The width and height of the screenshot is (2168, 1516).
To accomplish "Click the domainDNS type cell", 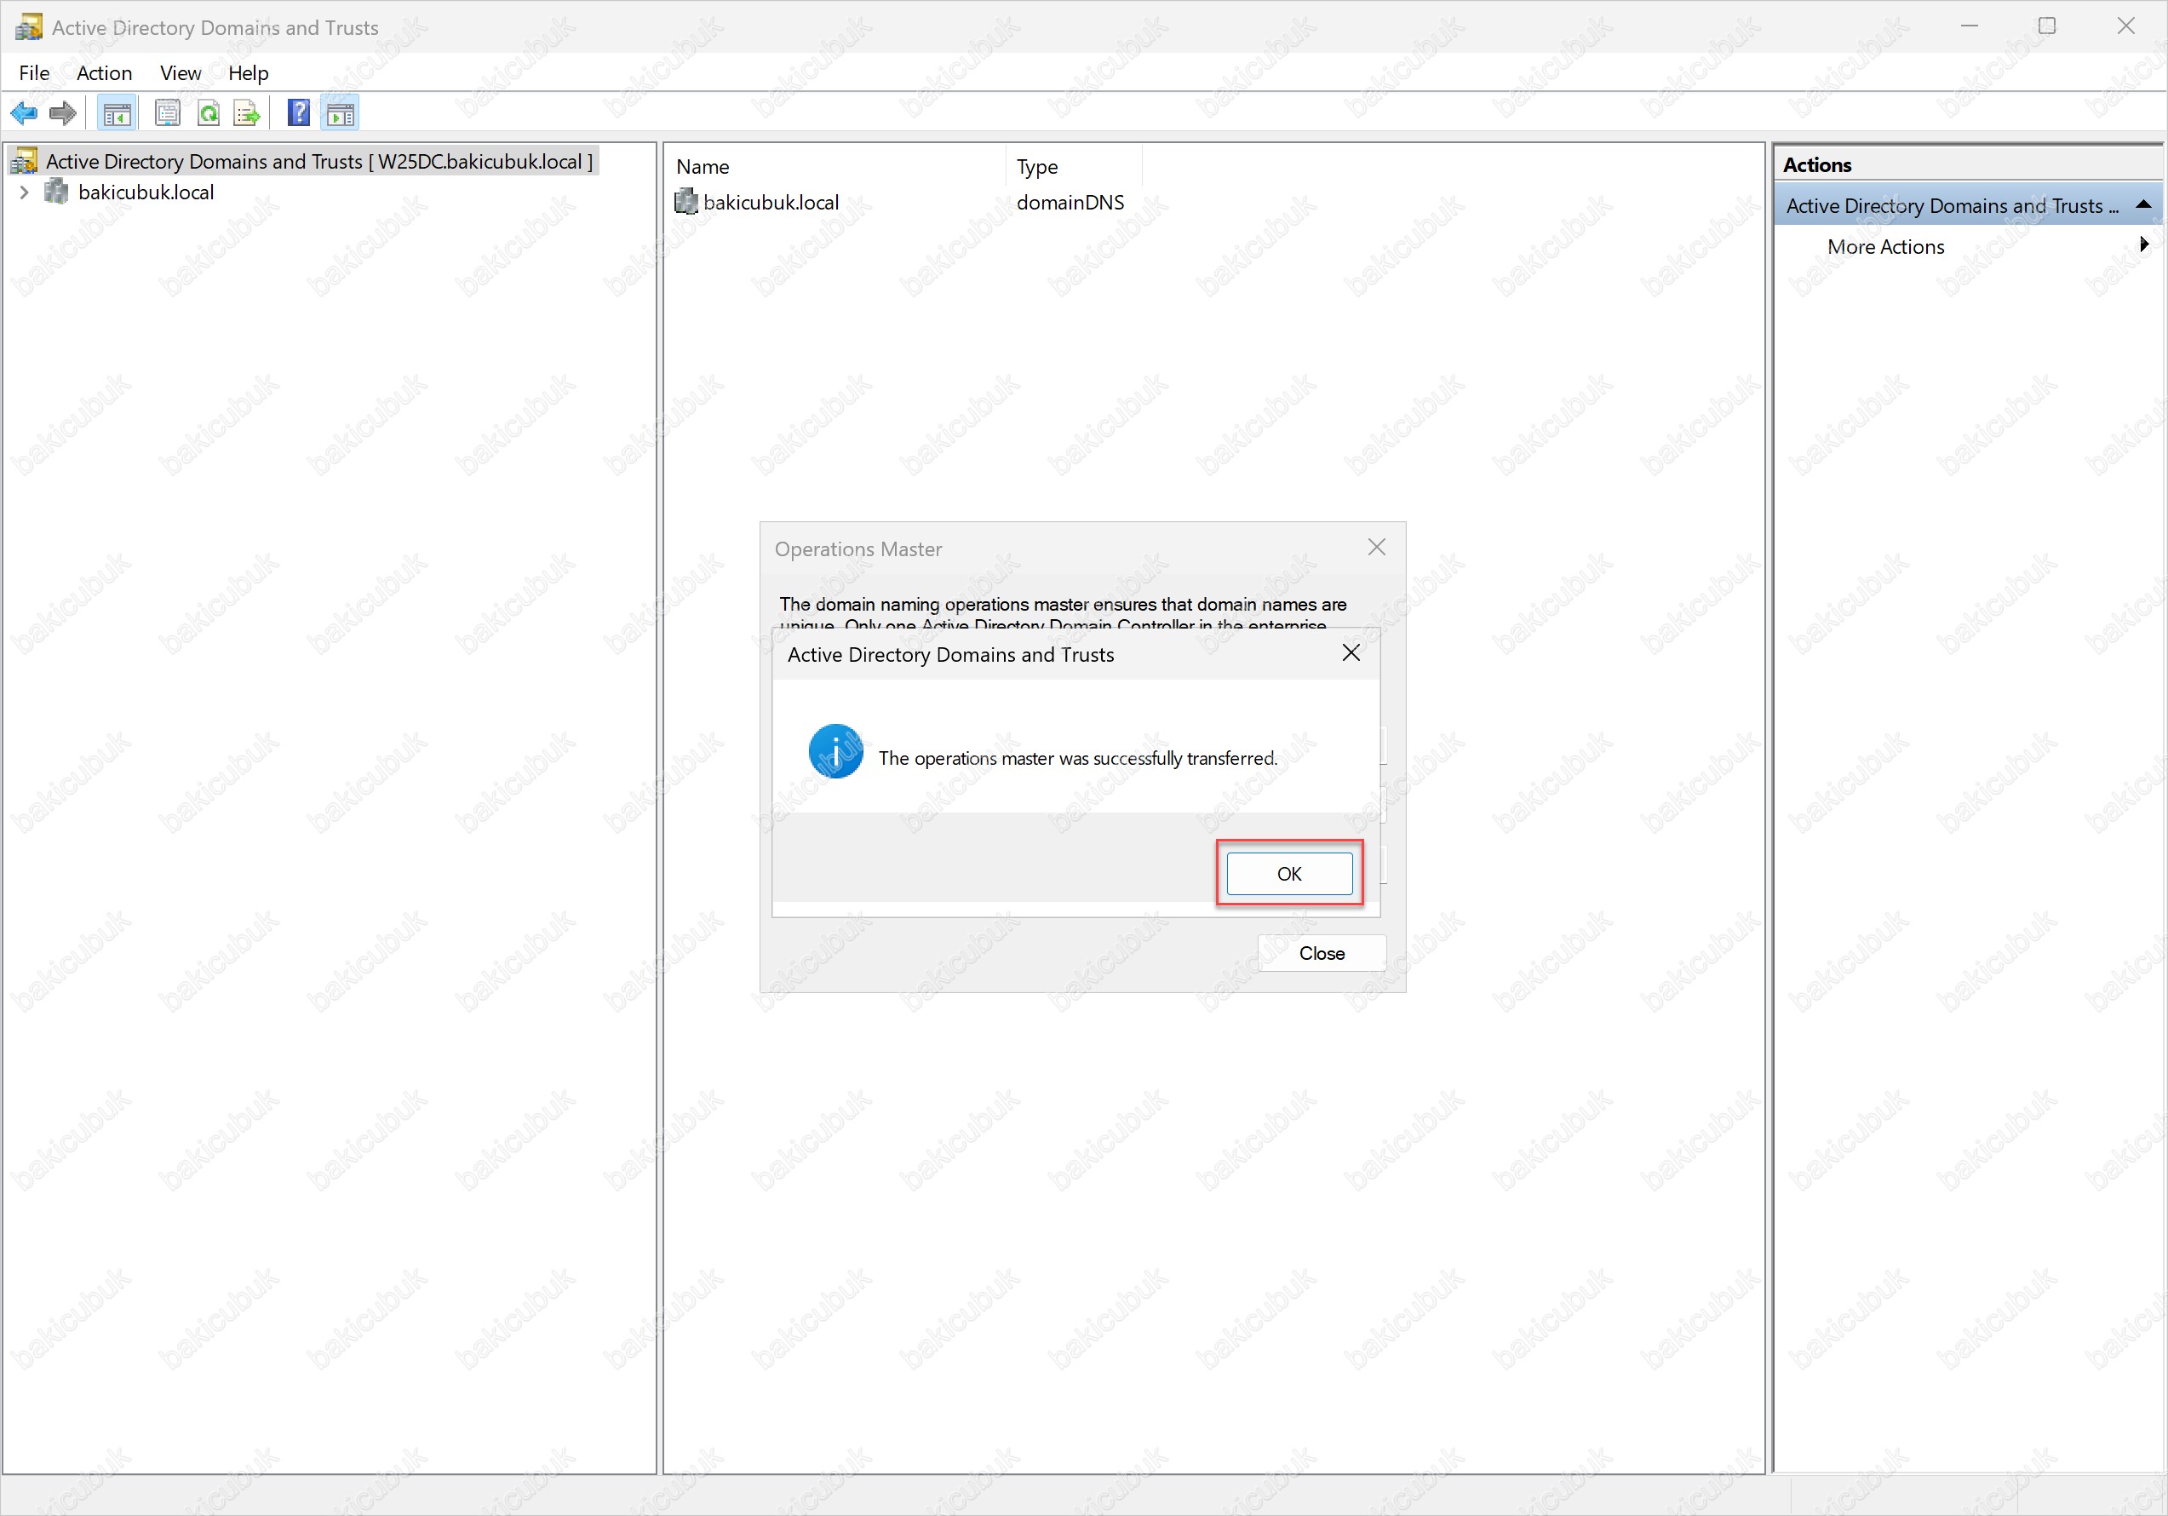I will click(1070, 201).
